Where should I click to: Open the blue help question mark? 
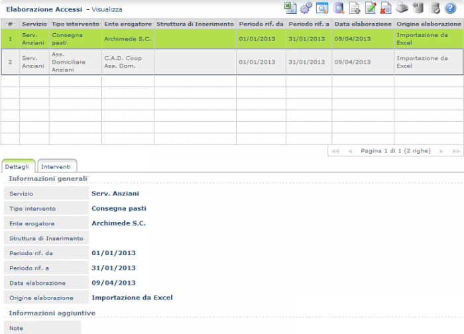[x=450, y=8]
